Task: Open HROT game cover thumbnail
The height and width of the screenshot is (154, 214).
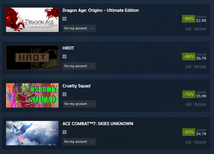Action: (x=32, y=57)
